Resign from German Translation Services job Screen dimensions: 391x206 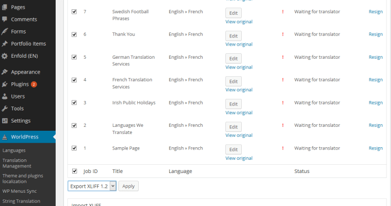click(x=376, y=58)
